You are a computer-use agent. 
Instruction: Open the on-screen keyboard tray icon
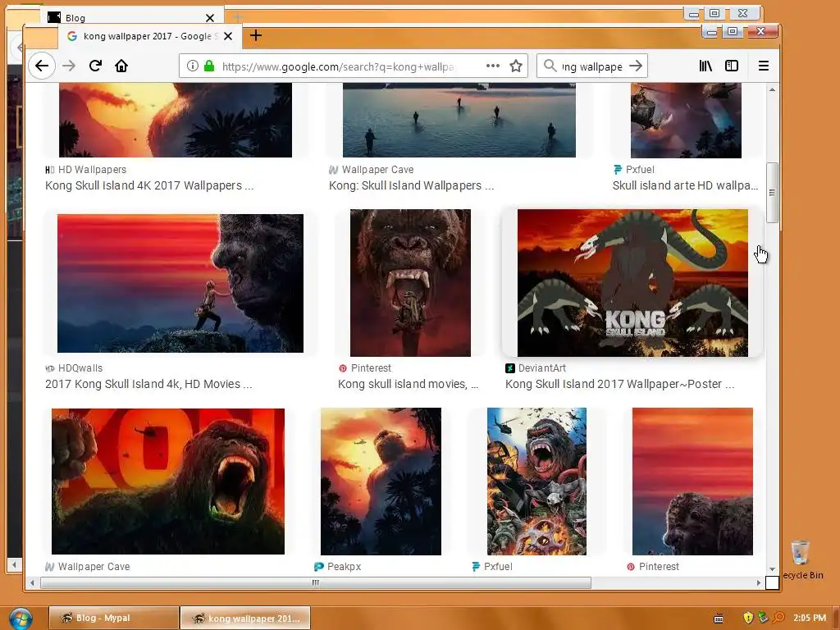coord(719,619)
